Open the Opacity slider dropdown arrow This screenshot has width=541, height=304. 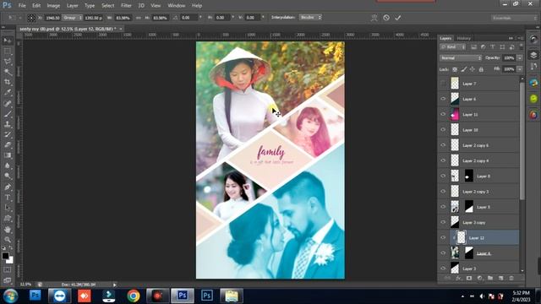(520, 58)
